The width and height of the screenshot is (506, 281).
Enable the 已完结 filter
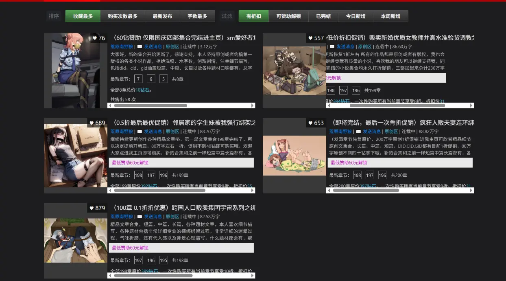(323, 16)
